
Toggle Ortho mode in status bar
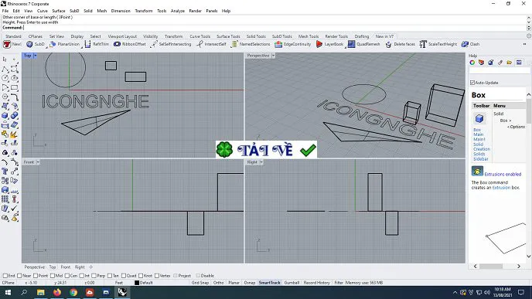coord(219,283)
